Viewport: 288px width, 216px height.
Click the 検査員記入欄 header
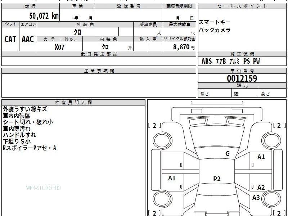coord(73,103)
